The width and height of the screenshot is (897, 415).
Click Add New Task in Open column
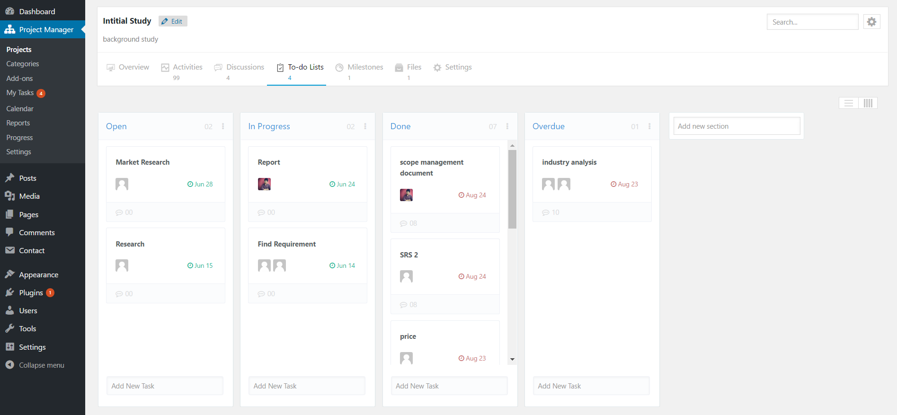165,386
